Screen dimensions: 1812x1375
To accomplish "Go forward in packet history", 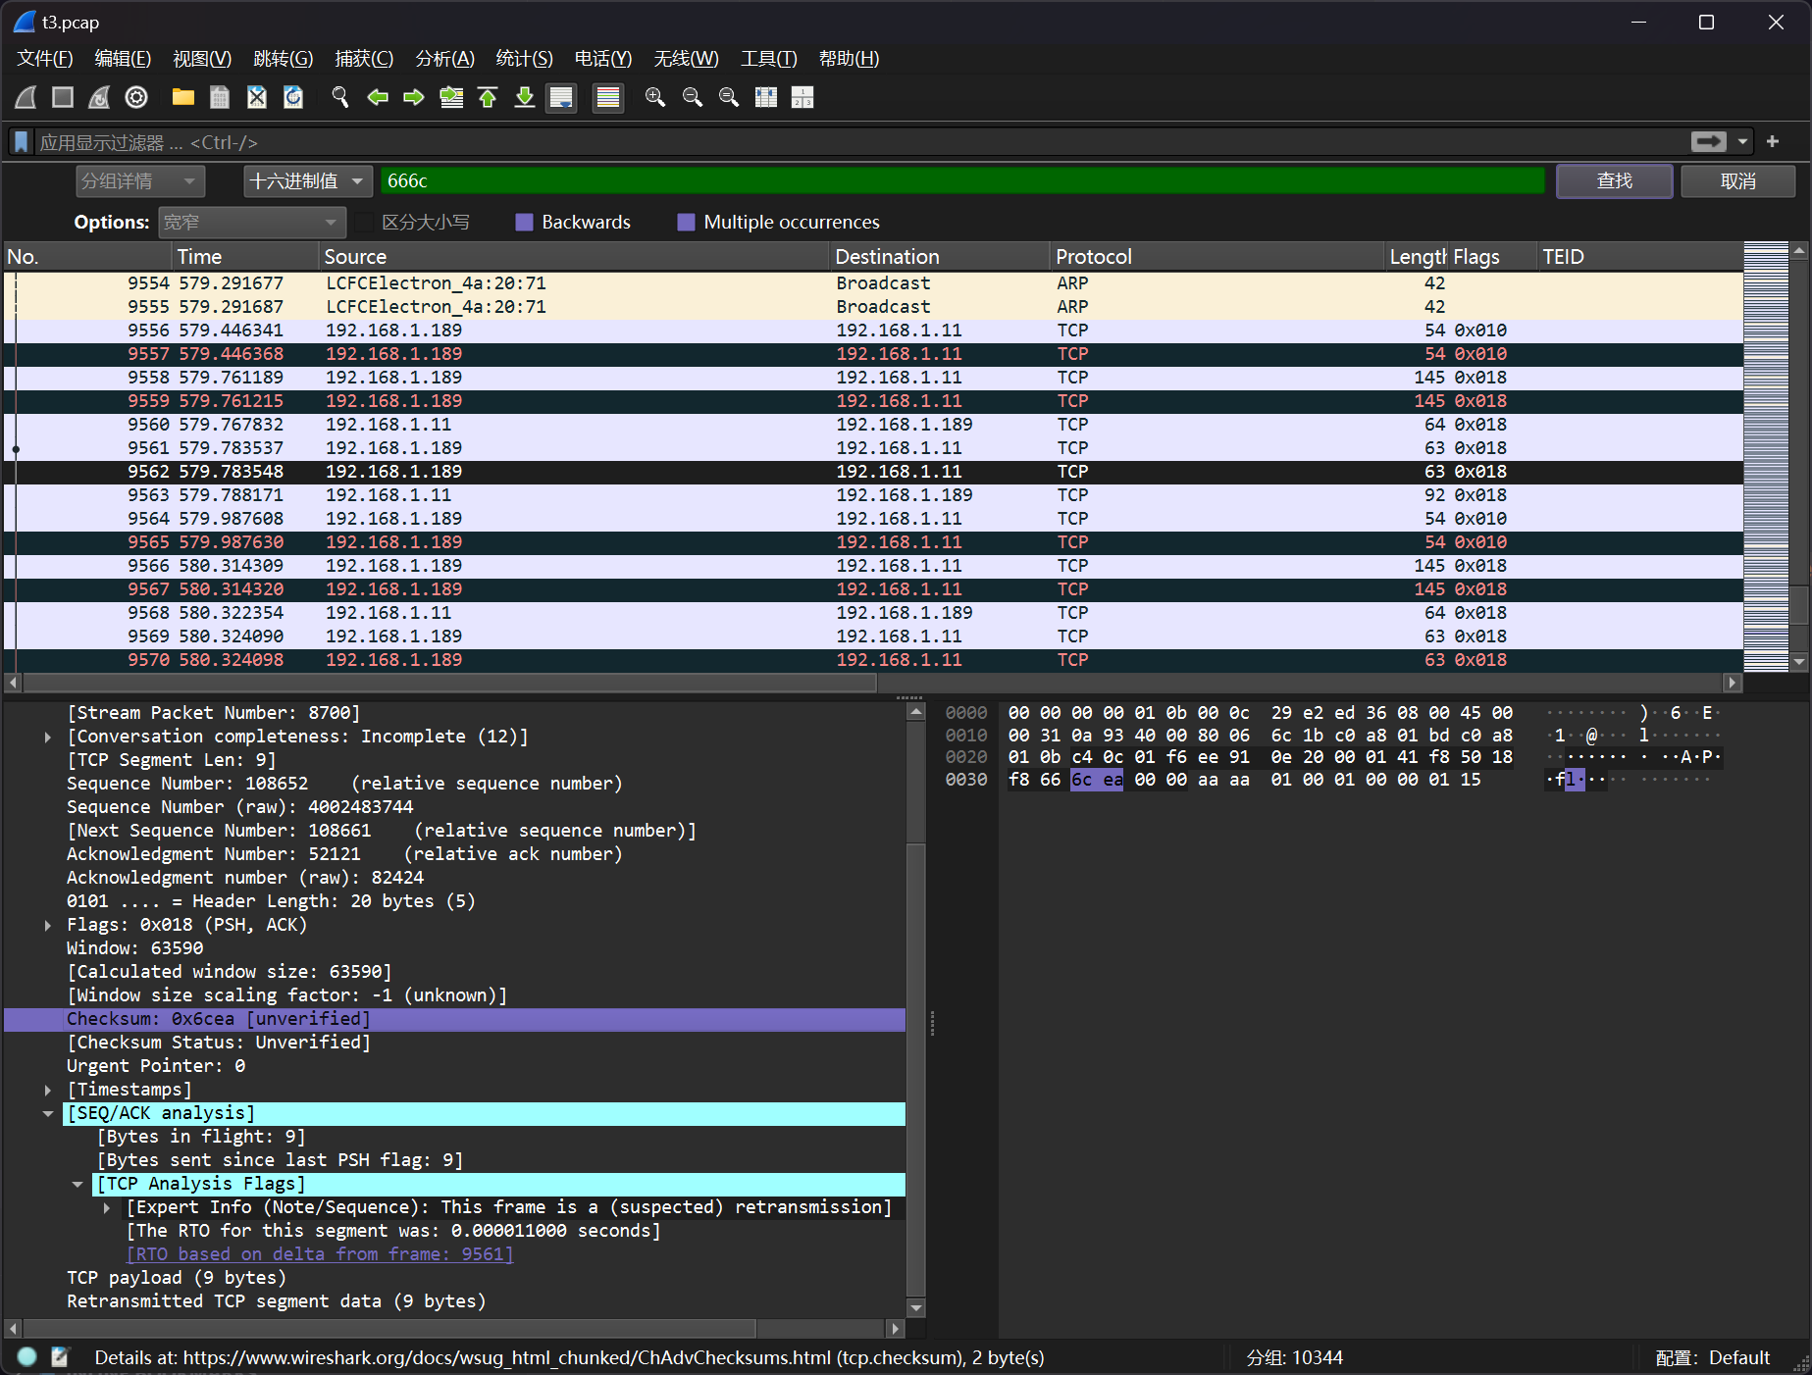I will (414, 97).
